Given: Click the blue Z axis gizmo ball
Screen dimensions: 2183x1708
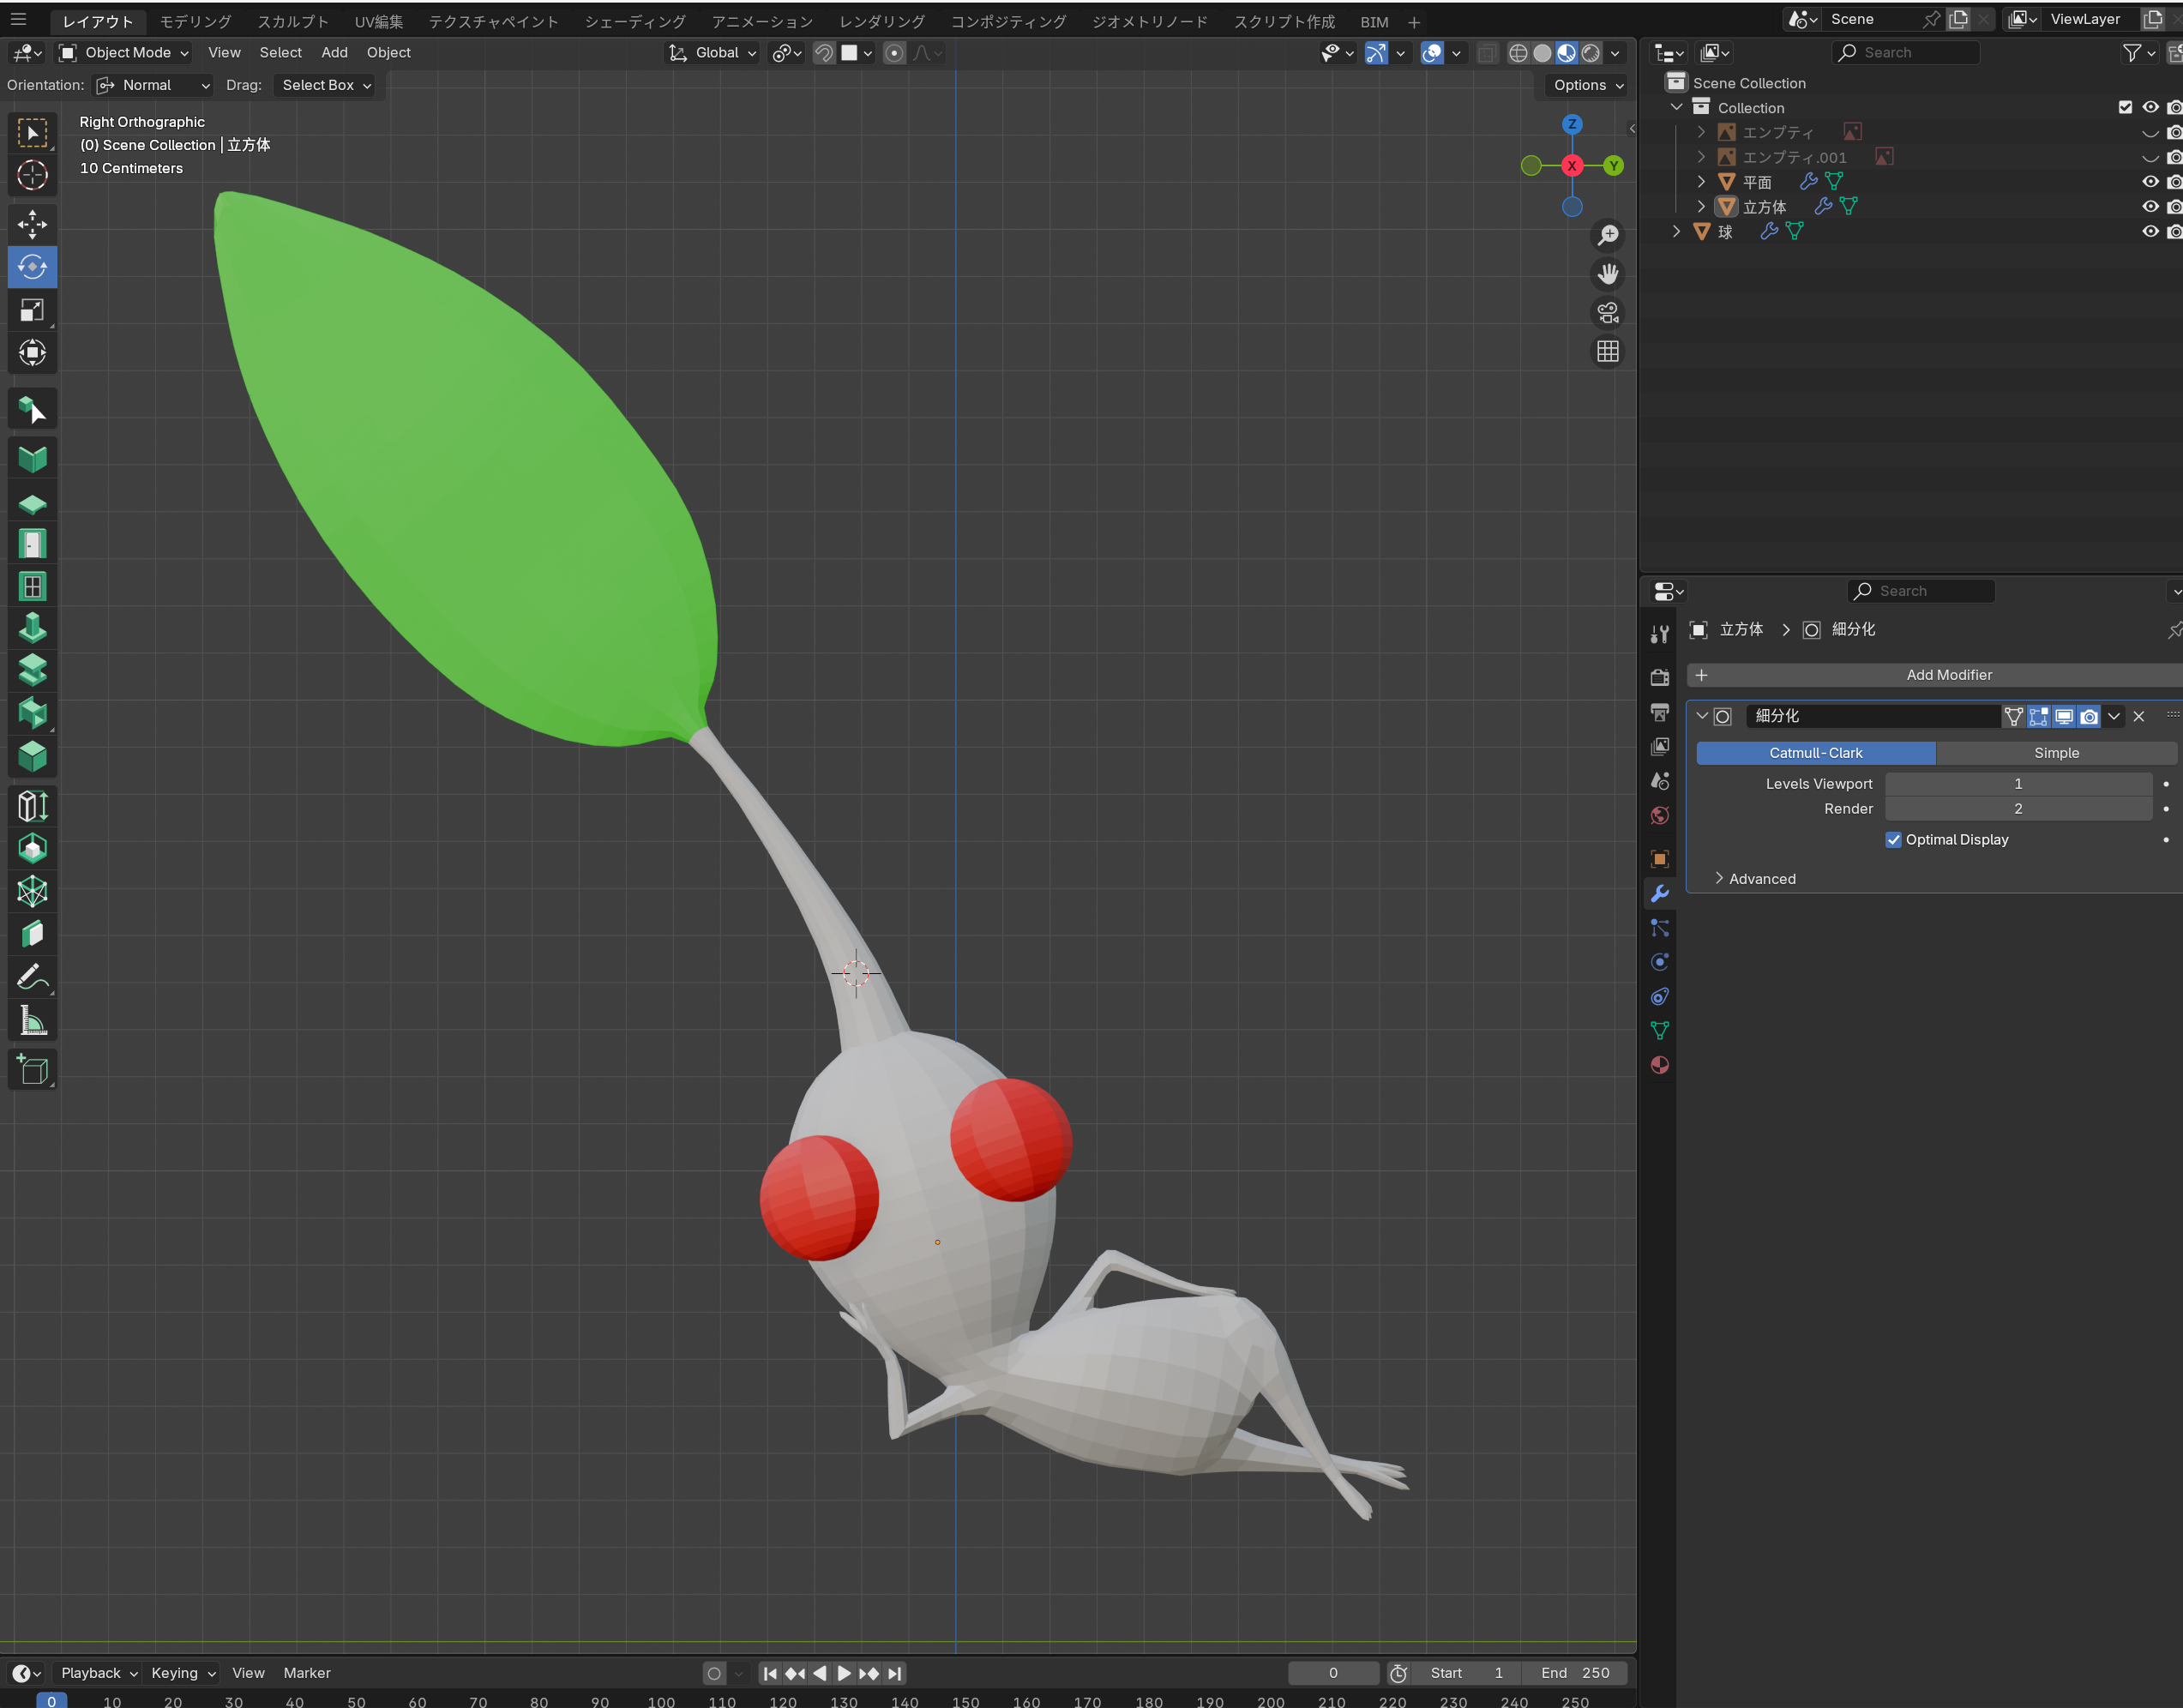Looking at the screenshot, I should pos(1572,124).
